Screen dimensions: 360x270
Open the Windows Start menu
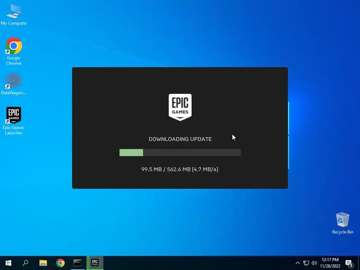(8, 263)
